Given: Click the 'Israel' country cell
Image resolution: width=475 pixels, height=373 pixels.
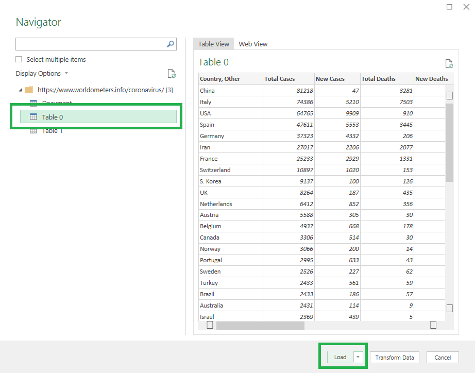Looking at the screenshot, I should click(x=230, y=317).
